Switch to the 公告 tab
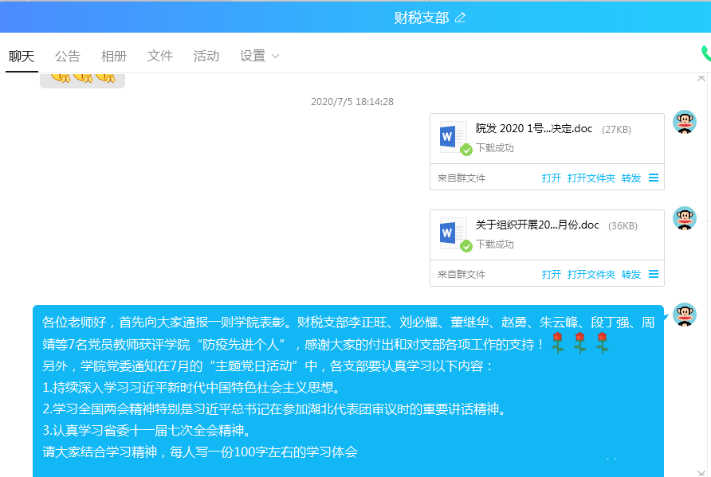Viewport: 711px width, 477px height. pos(68,56)
